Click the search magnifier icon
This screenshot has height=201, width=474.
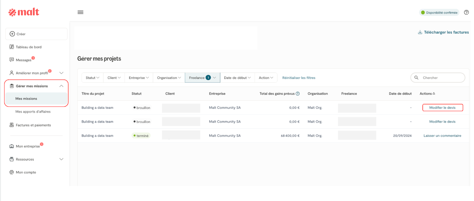(417, 78)
